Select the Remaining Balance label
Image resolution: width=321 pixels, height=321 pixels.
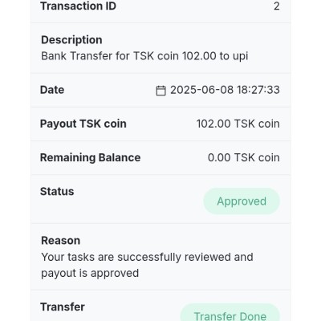(90, 157)
